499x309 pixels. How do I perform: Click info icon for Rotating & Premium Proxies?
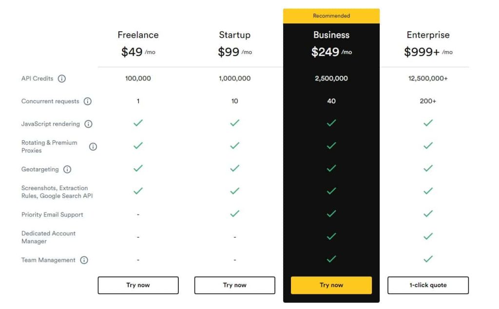click(x=93, y=147)
